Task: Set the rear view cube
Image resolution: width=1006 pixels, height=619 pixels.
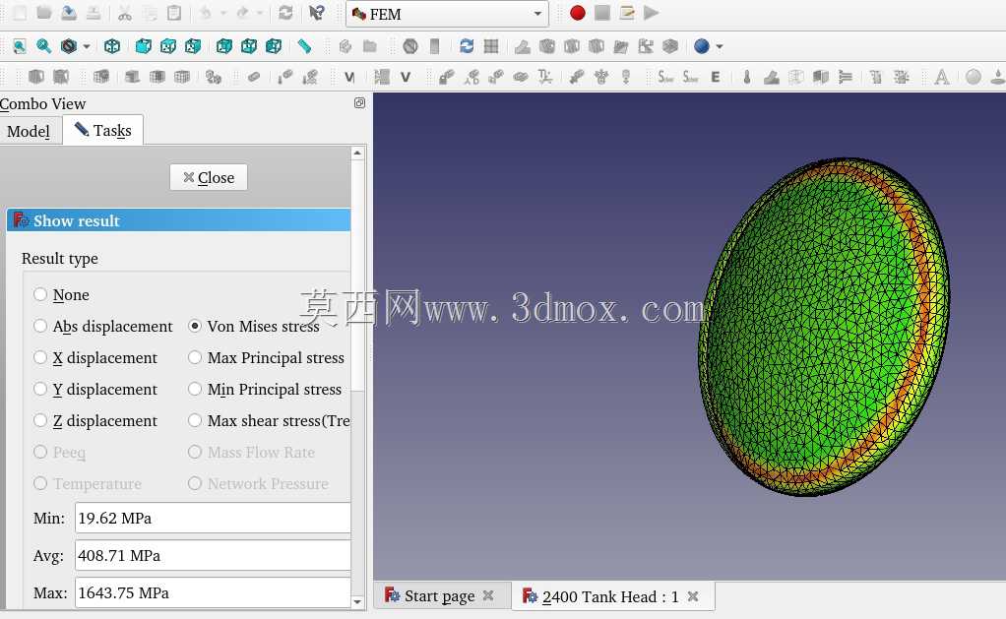Action: coord(223,46)
